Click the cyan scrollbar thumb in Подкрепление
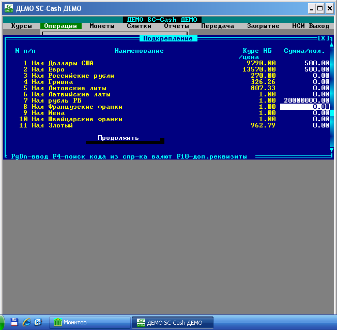The image size is (337, 330). pyautogui.click(x=332, y=113)
